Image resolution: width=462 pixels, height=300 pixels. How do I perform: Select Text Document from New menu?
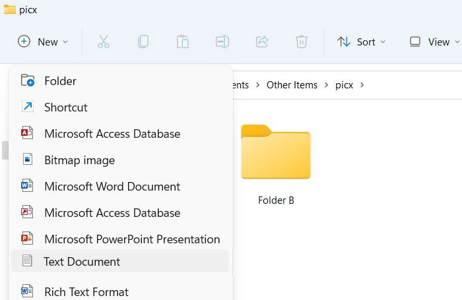120,261
